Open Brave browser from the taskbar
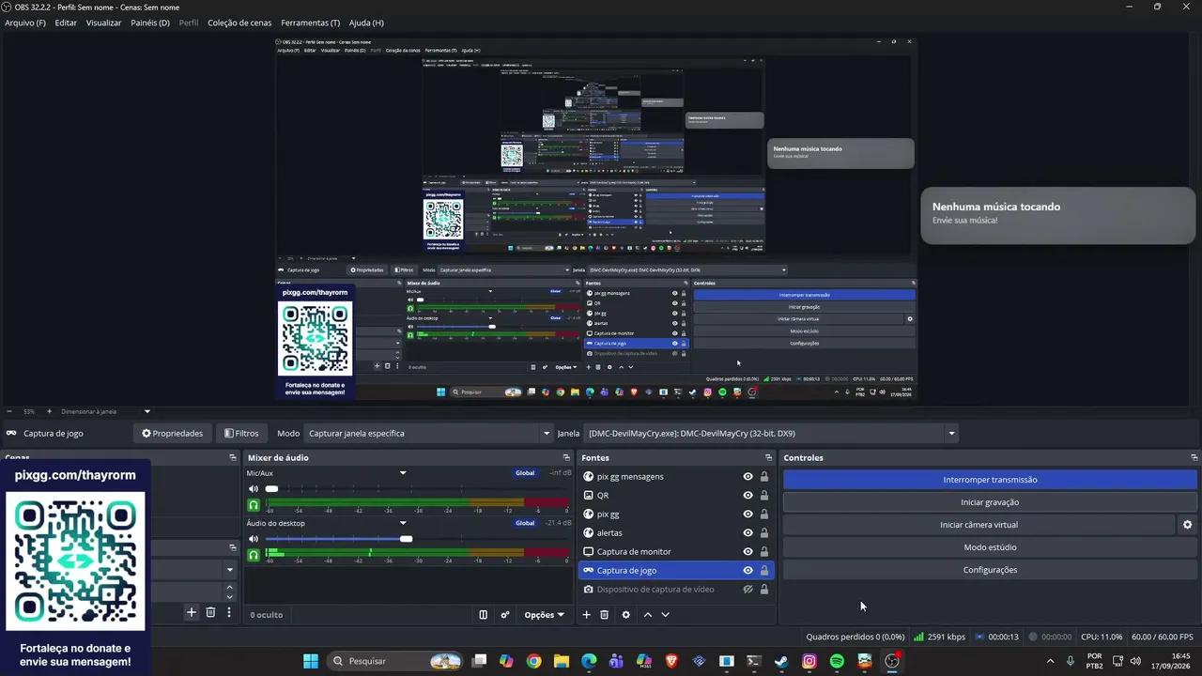The width and height of the screenshot is (1202, 676). 671,661
